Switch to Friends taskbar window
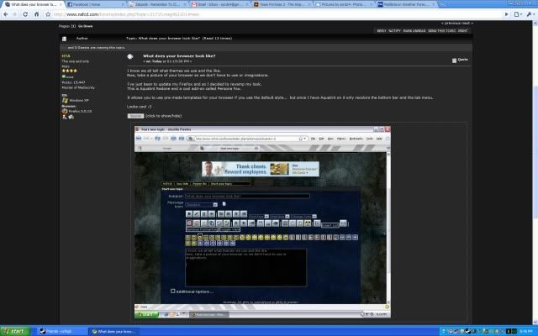 (61, 331)
